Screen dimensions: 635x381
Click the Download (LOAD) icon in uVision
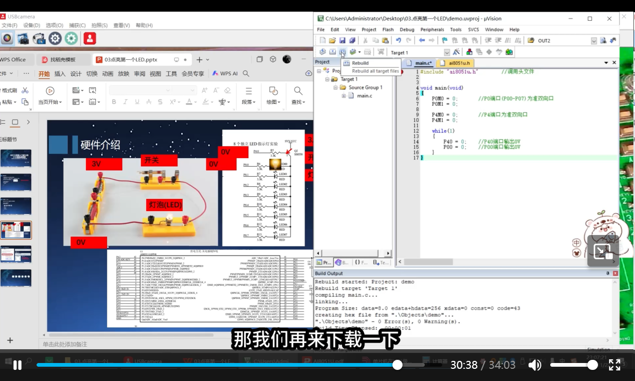pos(381,52)
